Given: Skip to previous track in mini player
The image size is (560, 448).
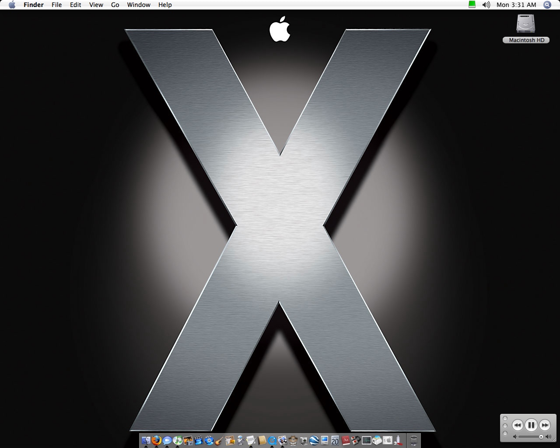Looking at the screenshot, I should [518, 425].
